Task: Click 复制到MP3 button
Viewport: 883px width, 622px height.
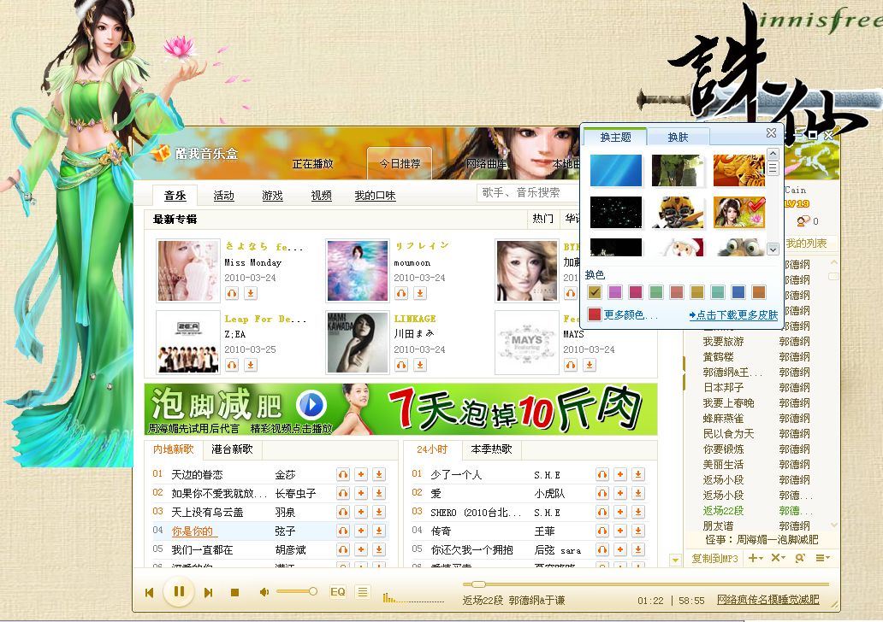Action: click(x=714, y=559)
